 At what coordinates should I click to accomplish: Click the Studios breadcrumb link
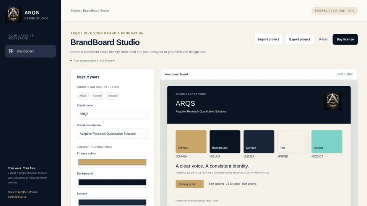[75, 11]
